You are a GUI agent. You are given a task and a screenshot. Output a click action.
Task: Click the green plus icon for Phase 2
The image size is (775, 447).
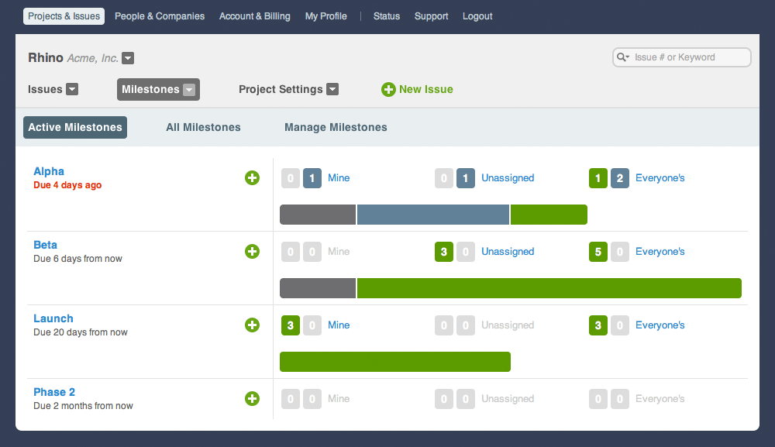252,399
